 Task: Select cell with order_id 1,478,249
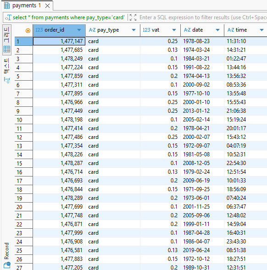point(59,59)
